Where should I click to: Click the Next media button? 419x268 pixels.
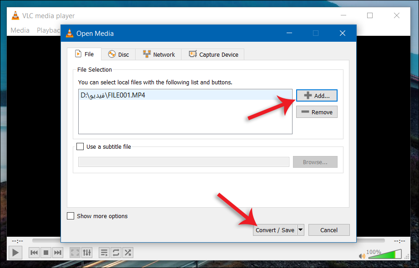[x=58, y=253]
